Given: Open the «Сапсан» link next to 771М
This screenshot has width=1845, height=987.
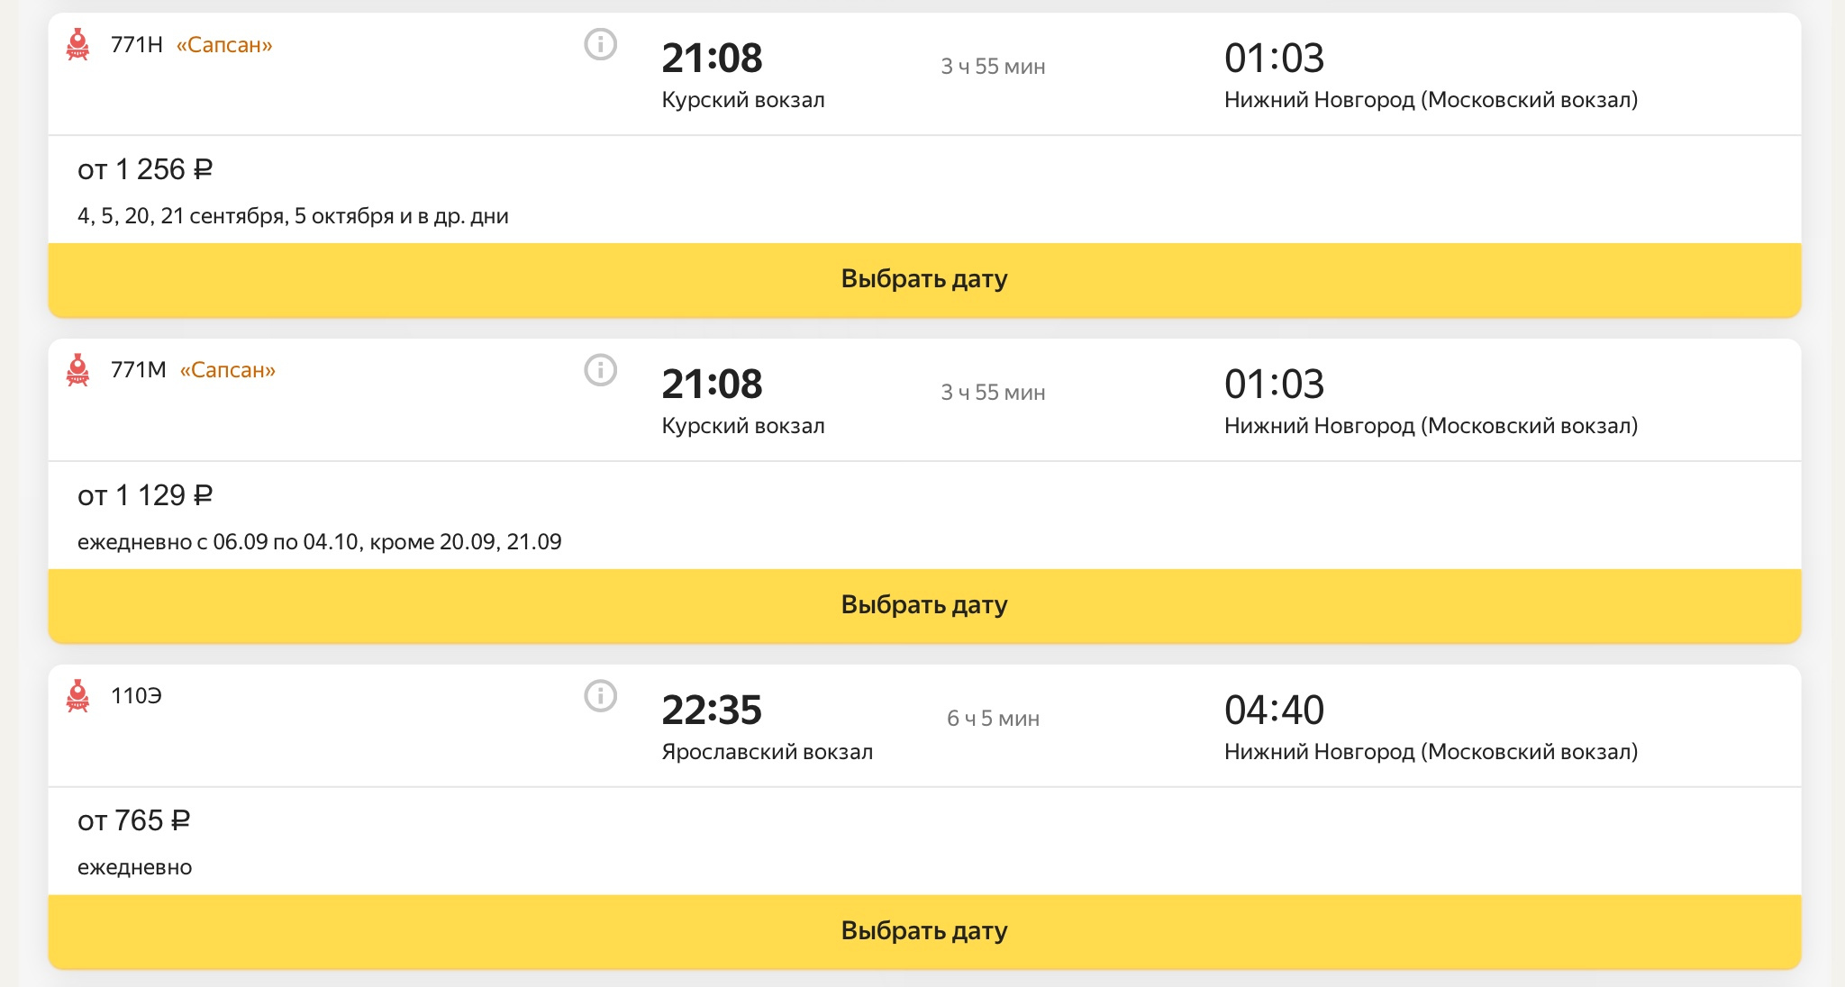Looking at the screenshot, I should [228, 370].
